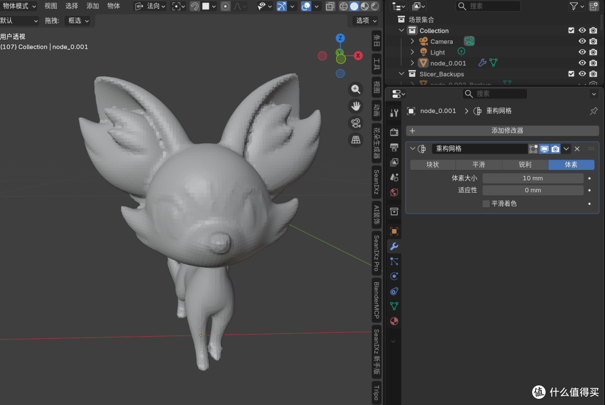Click the outliner 搜索 search field
This screenshot has width=605, height=405.
tap(488, 6)
